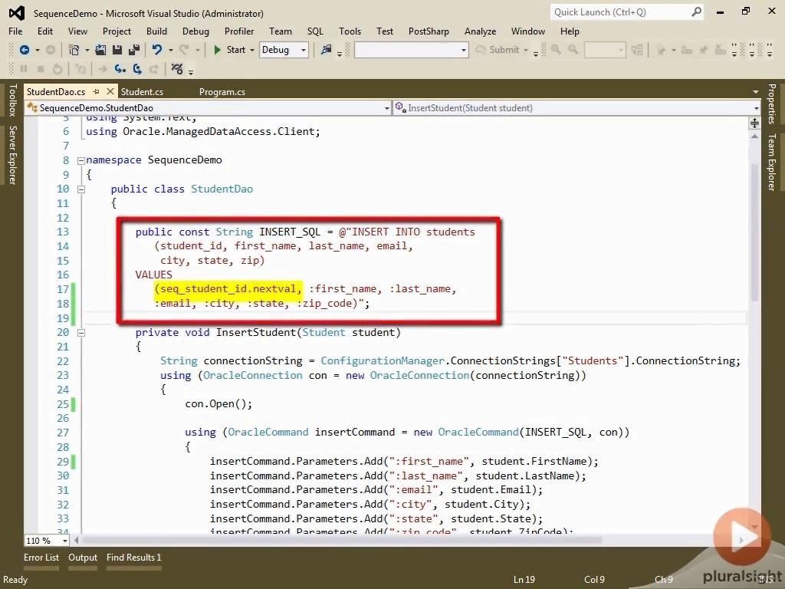Click the Zoom In magnifier icon
The image size is (785, 589).
coord(556,50)
